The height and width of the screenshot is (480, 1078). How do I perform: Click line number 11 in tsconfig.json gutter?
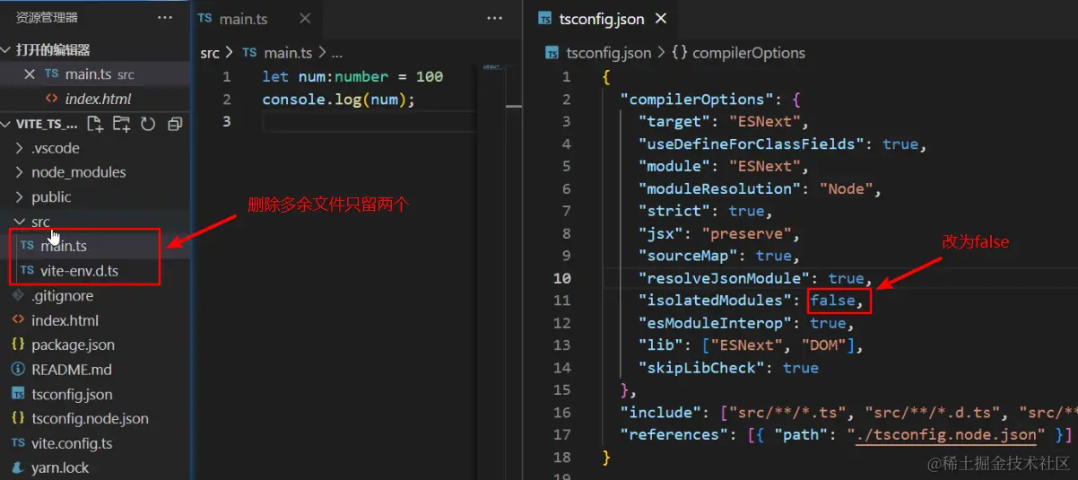click(562, 301)
